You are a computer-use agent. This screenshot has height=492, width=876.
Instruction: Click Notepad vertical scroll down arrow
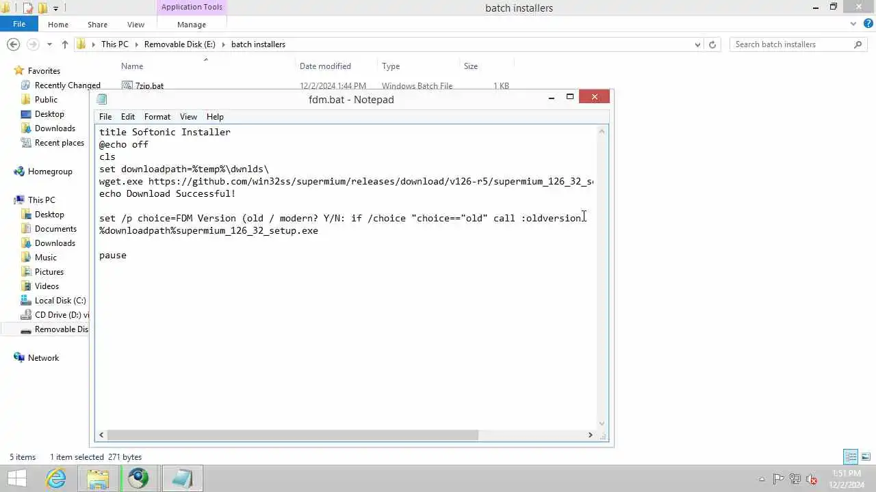(x=602, y=424)
